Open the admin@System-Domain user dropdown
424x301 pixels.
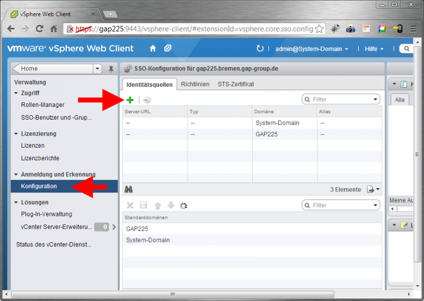tap(312, 49)
